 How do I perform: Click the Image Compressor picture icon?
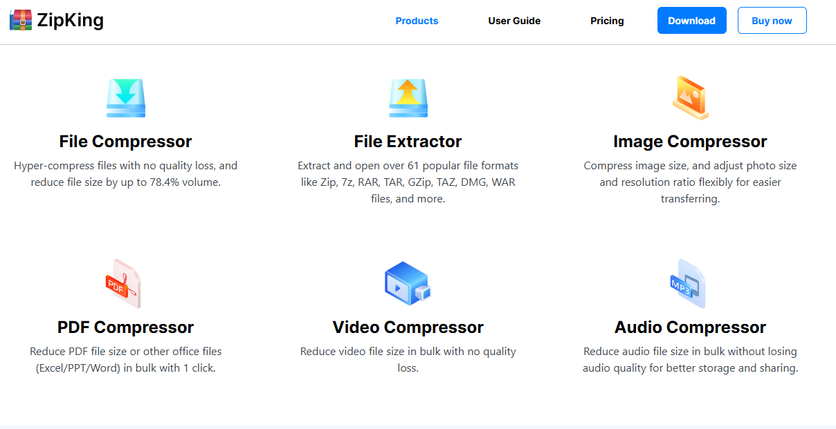click(x=690, y=97)
